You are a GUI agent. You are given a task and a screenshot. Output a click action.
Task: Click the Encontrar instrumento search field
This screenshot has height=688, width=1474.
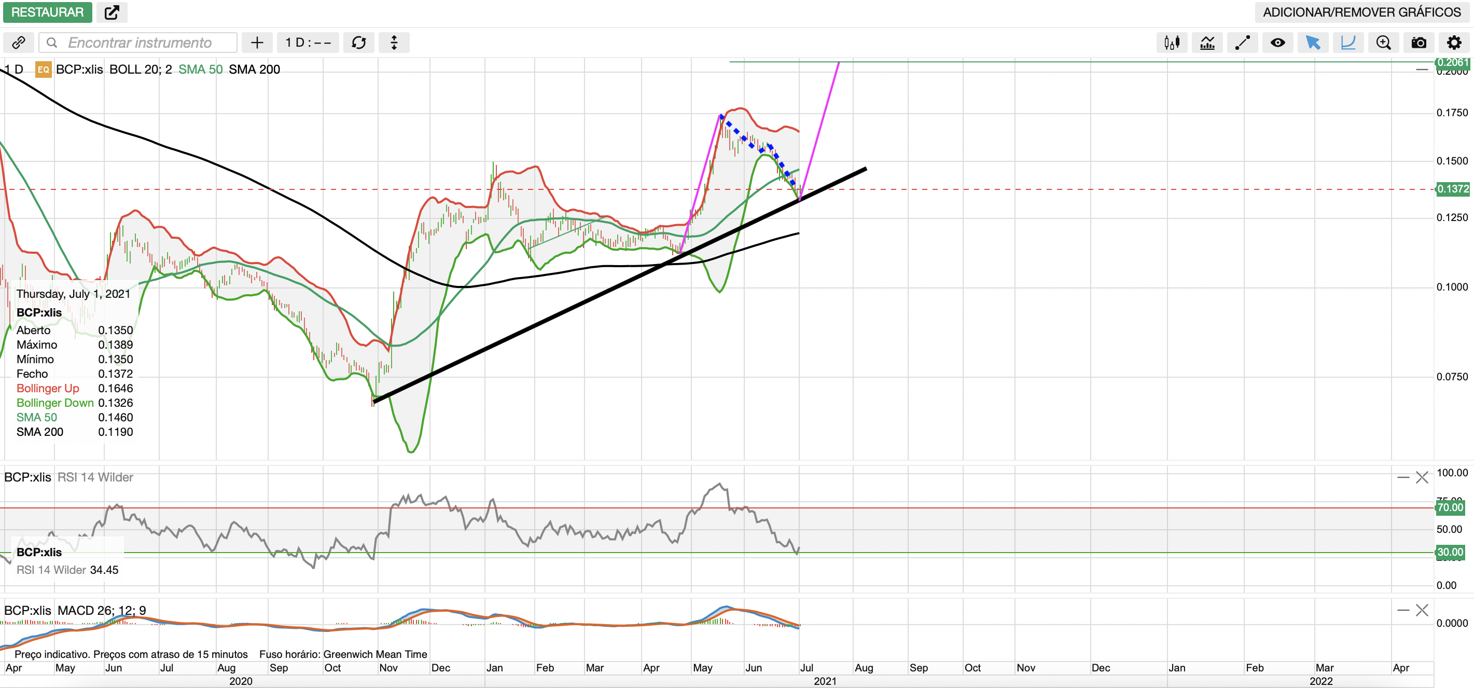139,43
